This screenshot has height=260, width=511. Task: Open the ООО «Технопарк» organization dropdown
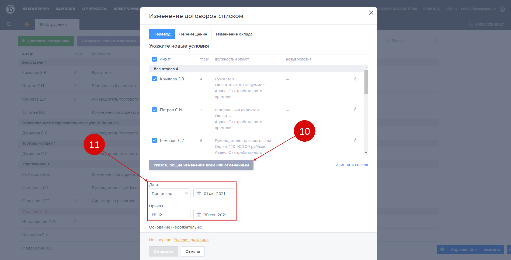click(478, 9)
